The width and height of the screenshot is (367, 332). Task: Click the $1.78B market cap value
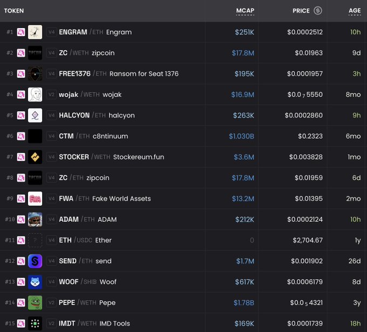tap(243, 303)
